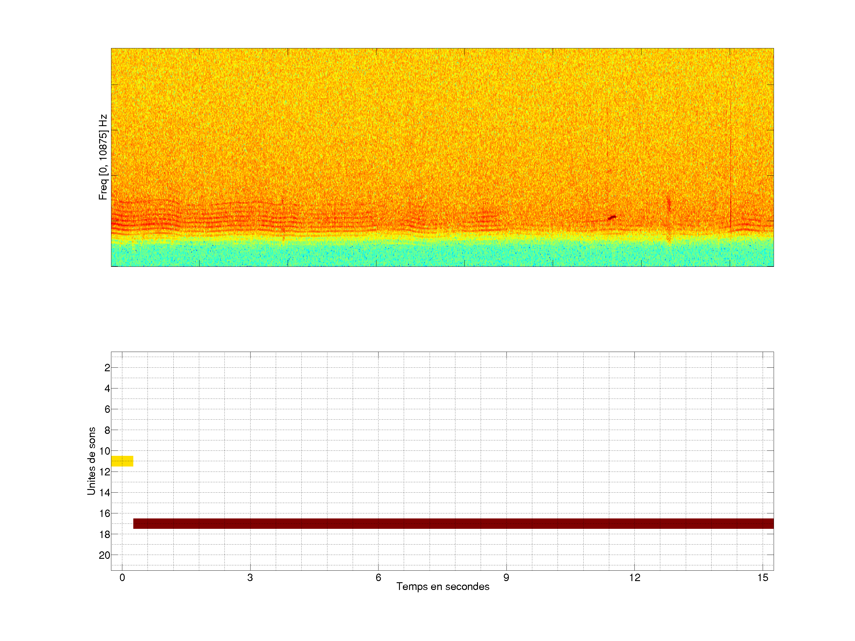Click the y-axis tick label 14

[x=105, y=493]
